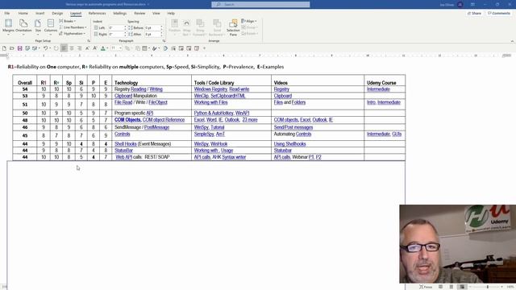Expand the Align dropdown in Arrange group
Screen dimensions: 516x290
[x=249, y=21]
